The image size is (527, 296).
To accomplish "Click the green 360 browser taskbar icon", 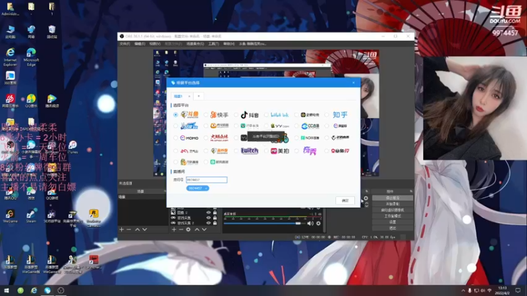I will (20, 290).
